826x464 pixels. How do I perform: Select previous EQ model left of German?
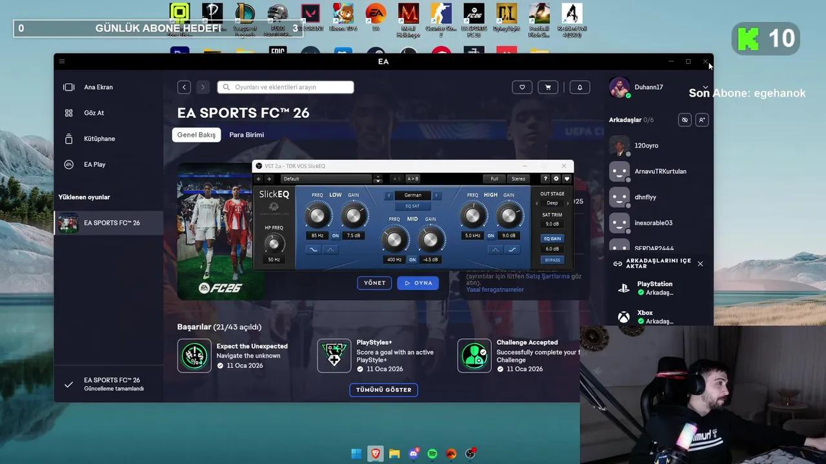(x=388, y=195)
